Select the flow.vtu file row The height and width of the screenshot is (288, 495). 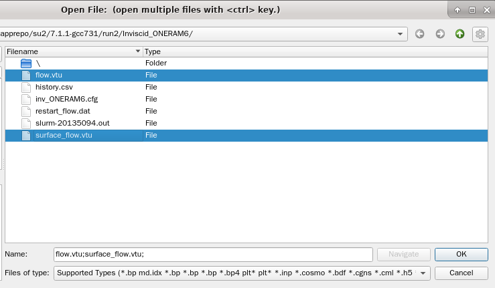(x=49, y=75)
